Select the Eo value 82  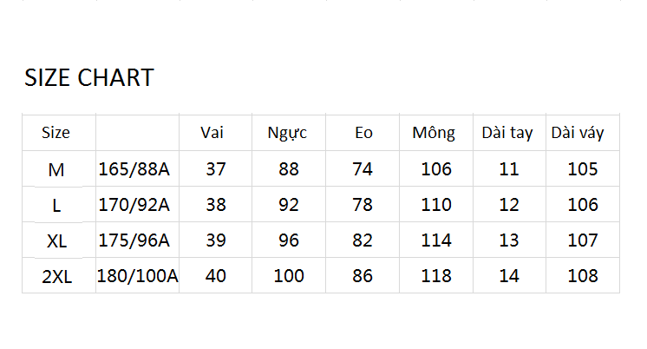click(363, 240)
